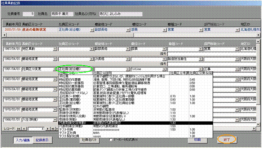The width and height of the screenshot is (262, 148).
Task: Click down arrow of subform vertical scrollbar
Action: pyautogui.click(x=258, y=124)
